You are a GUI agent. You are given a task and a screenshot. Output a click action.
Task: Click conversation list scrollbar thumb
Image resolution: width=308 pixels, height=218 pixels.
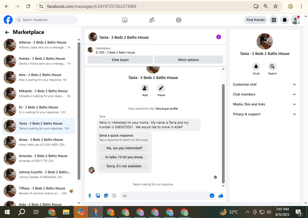pyautogui.click(x=79, y=111)
